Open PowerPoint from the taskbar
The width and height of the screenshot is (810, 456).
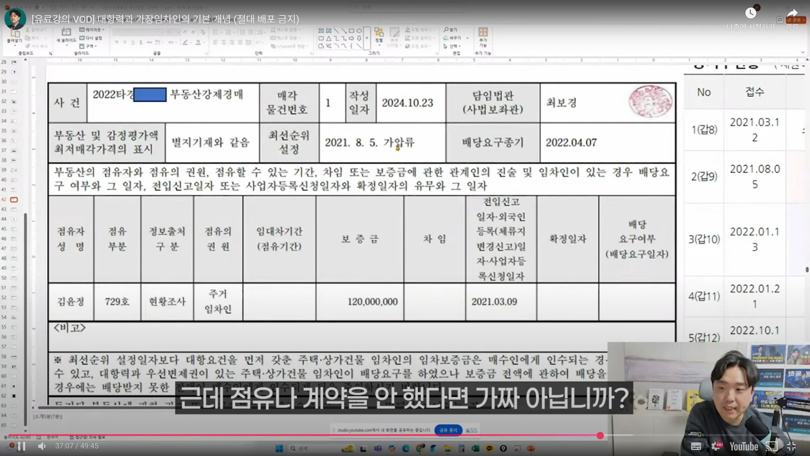click(x=531, y=448)
